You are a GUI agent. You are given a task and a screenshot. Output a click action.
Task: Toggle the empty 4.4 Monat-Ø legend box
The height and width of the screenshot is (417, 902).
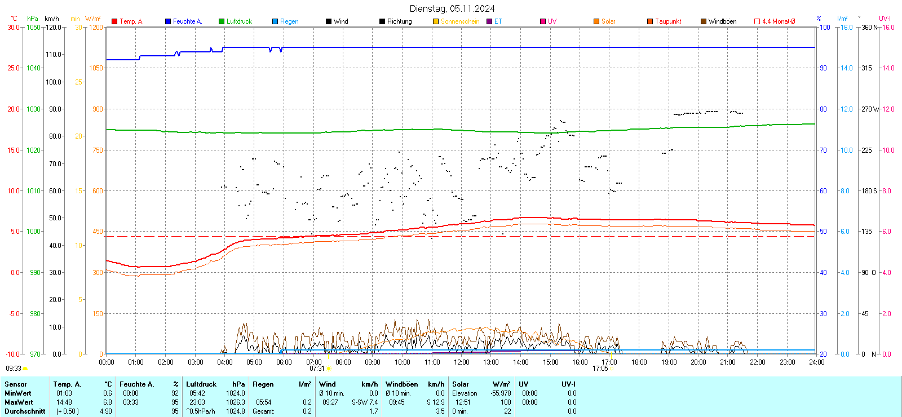coord(757,21)
